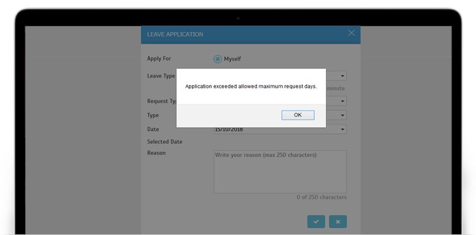This screenshot has height=235, width=476.
Task: Click the 'Selected Date' label
Action: 165,142
